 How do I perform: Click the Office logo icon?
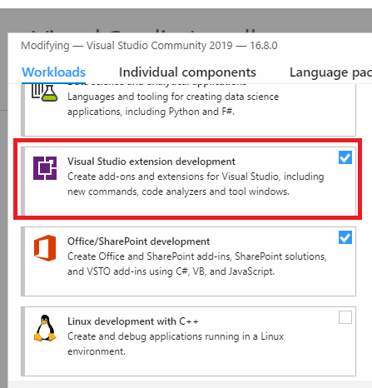(45, 248)
